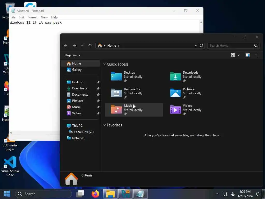265x199 pixels.
Task: Click the home icon in the address bar
Action: click(100, 46)
